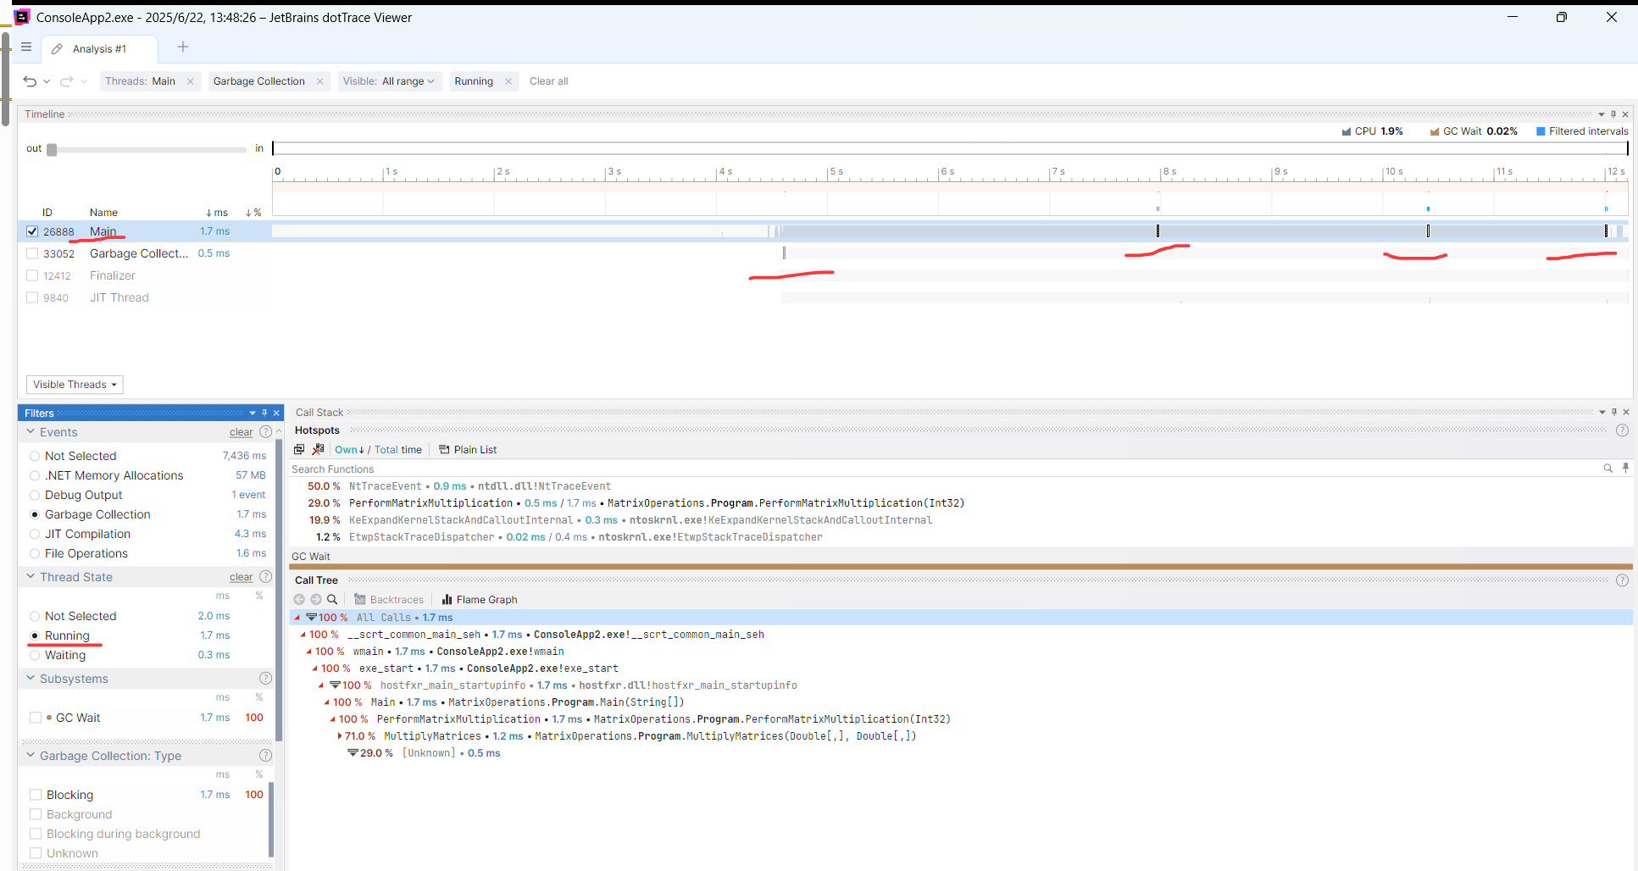The height and width of the screenshot is (871, 1638).
Task: Navigate forward in Call Tree
Action: (x=316, y=599)
